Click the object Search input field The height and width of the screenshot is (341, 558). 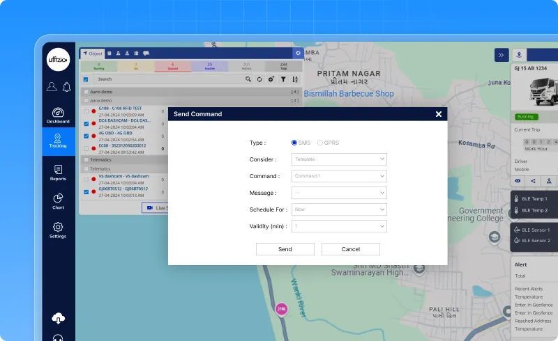tap(167, 80)
